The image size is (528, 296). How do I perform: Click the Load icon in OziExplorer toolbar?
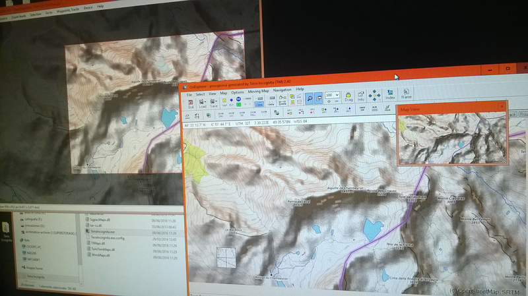pyautogui.click(x=201, y=104)
